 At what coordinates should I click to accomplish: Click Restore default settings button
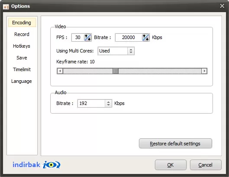pyautogui.click(x=175, y=144)
